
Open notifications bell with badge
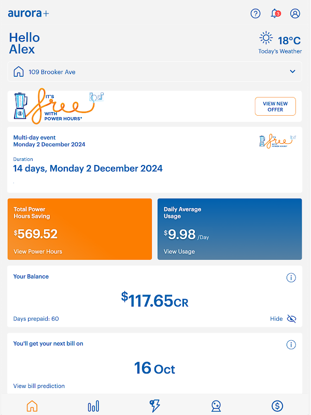[275, 13]
